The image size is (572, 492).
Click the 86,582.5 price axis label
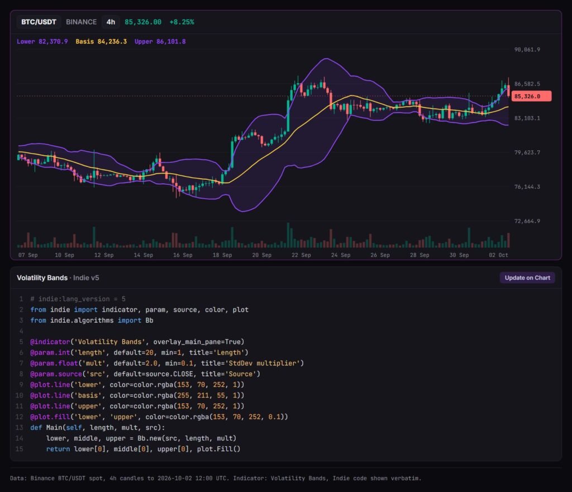pyautogui.click(x=527, y=84)
